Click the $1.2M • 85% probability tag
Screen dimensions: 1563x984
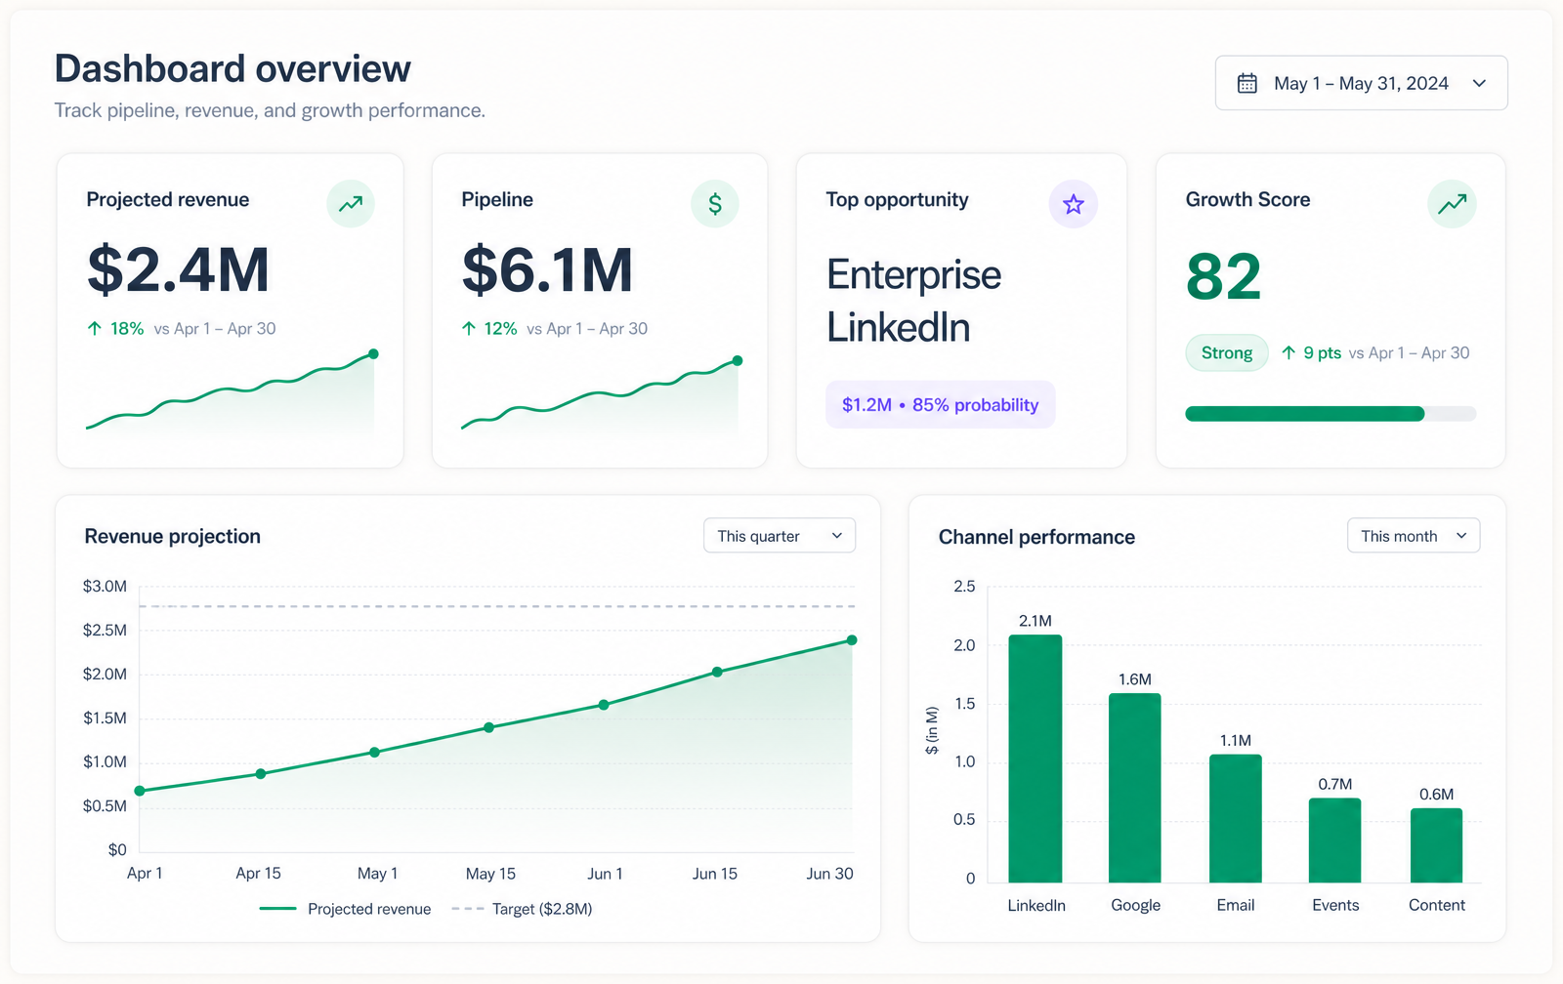point(941,404)
